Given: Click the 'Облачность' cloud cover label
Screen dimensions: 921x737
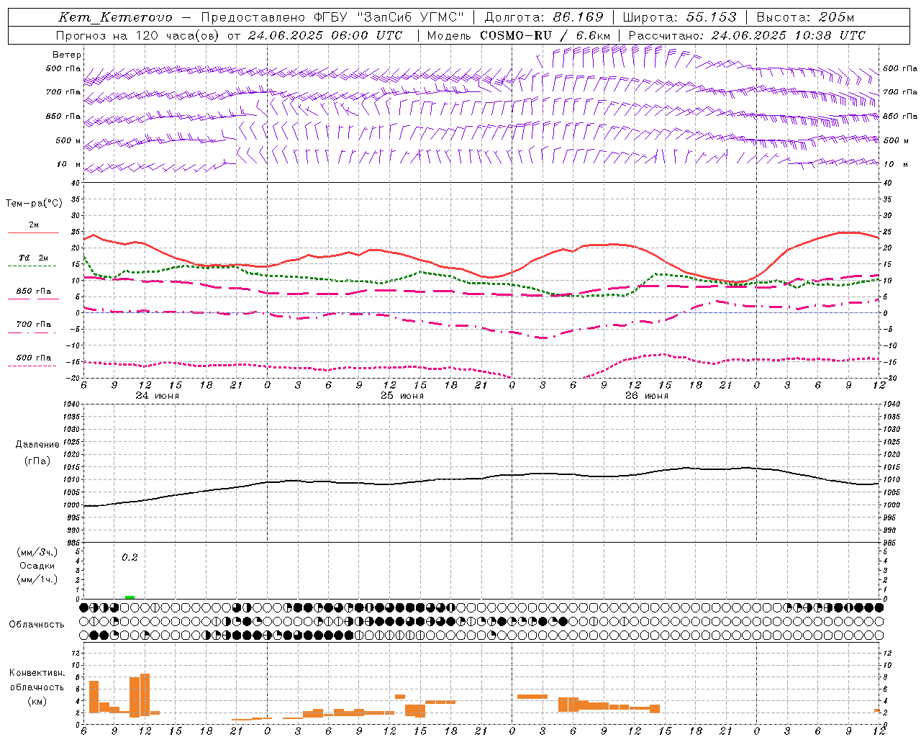Looking at the screenshot, I should 37,625.
